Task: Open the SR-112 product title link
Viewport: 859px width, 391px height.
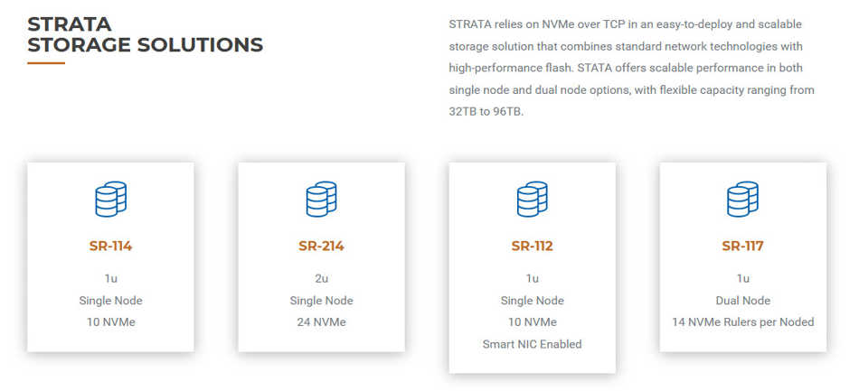Action: pyautogui.click(x=532, y=247)
